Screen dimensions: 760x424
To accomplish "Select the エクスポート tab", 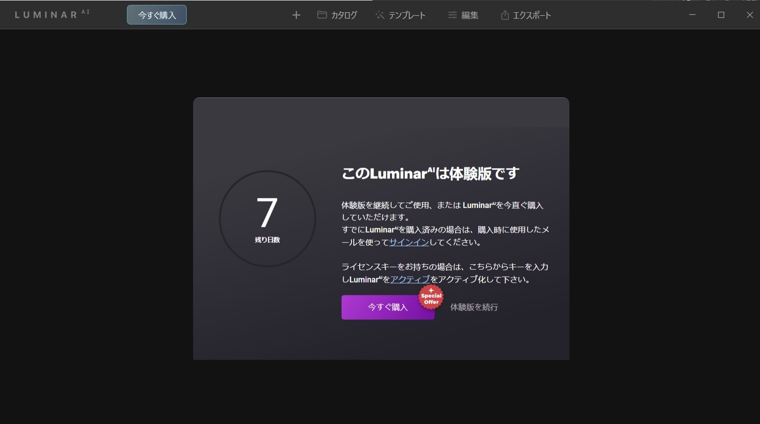I will [526, 15].
